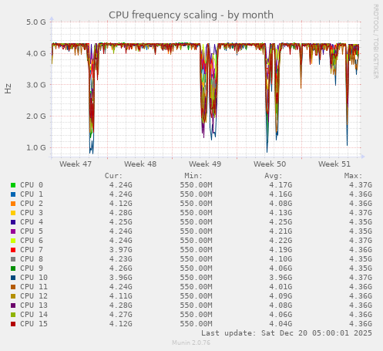The width and height of the screenshot is (383, 351).
Task: Click the 'Avg:' column header
Action: [x=274, y=176]
